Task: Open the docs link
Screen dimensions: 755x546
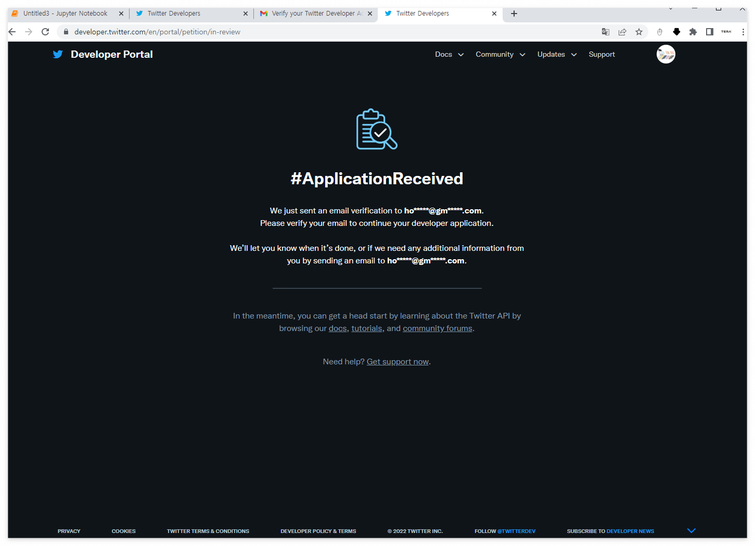Action: 338,328
